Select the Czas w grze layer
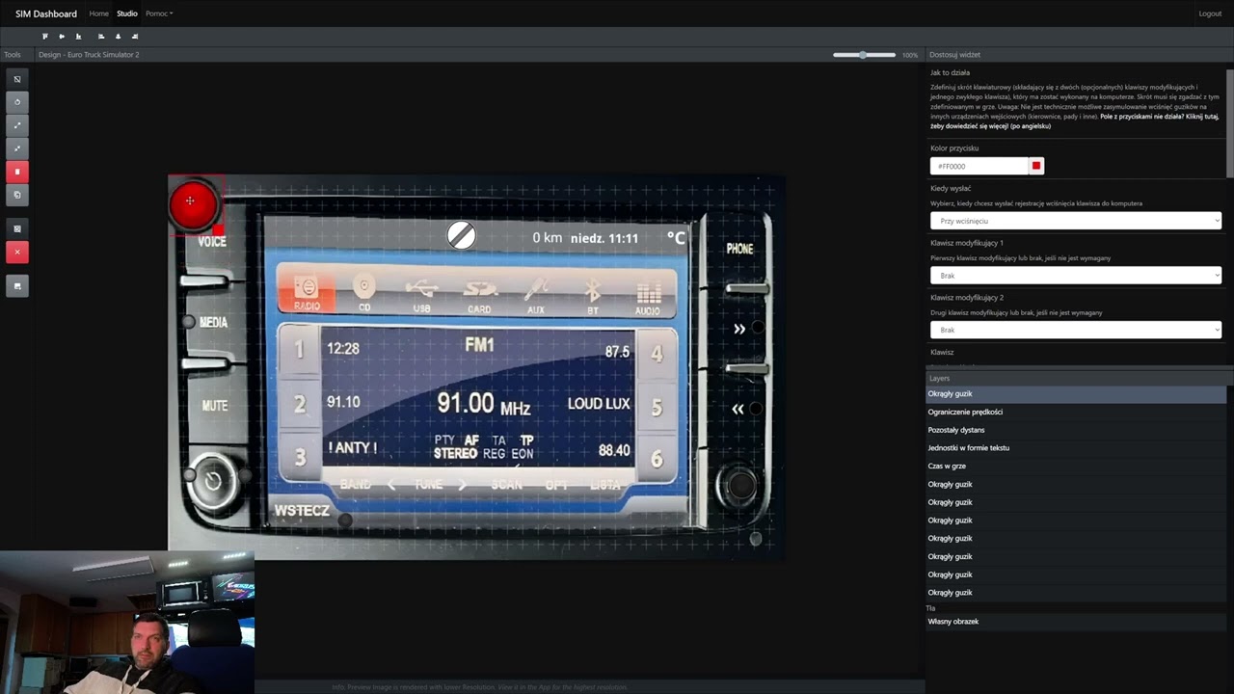The height and width of the screenshot is (694, 1234). pyautogui.click(x=1076, y=466)
